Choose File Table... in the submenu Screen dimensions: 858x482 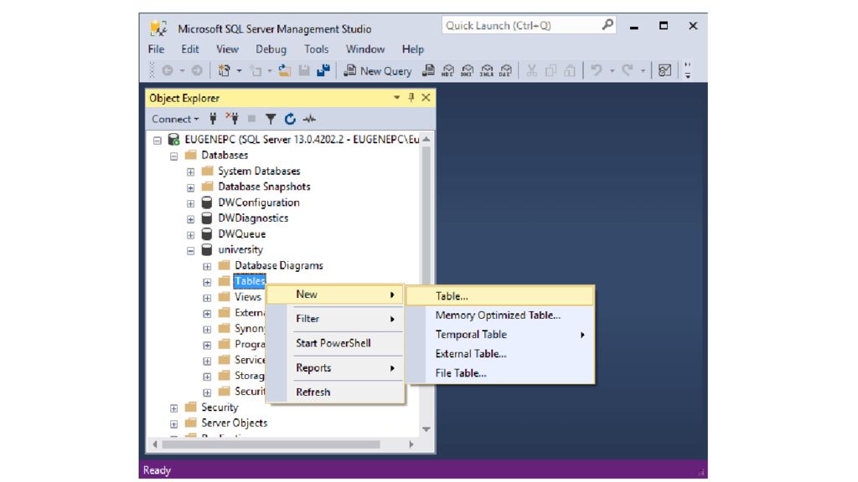point(500,373)
